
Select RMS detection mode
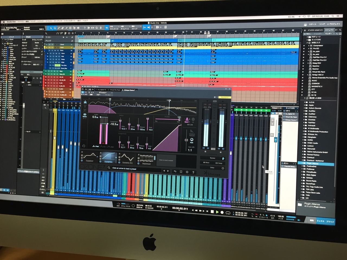click(x=111, y=147)
